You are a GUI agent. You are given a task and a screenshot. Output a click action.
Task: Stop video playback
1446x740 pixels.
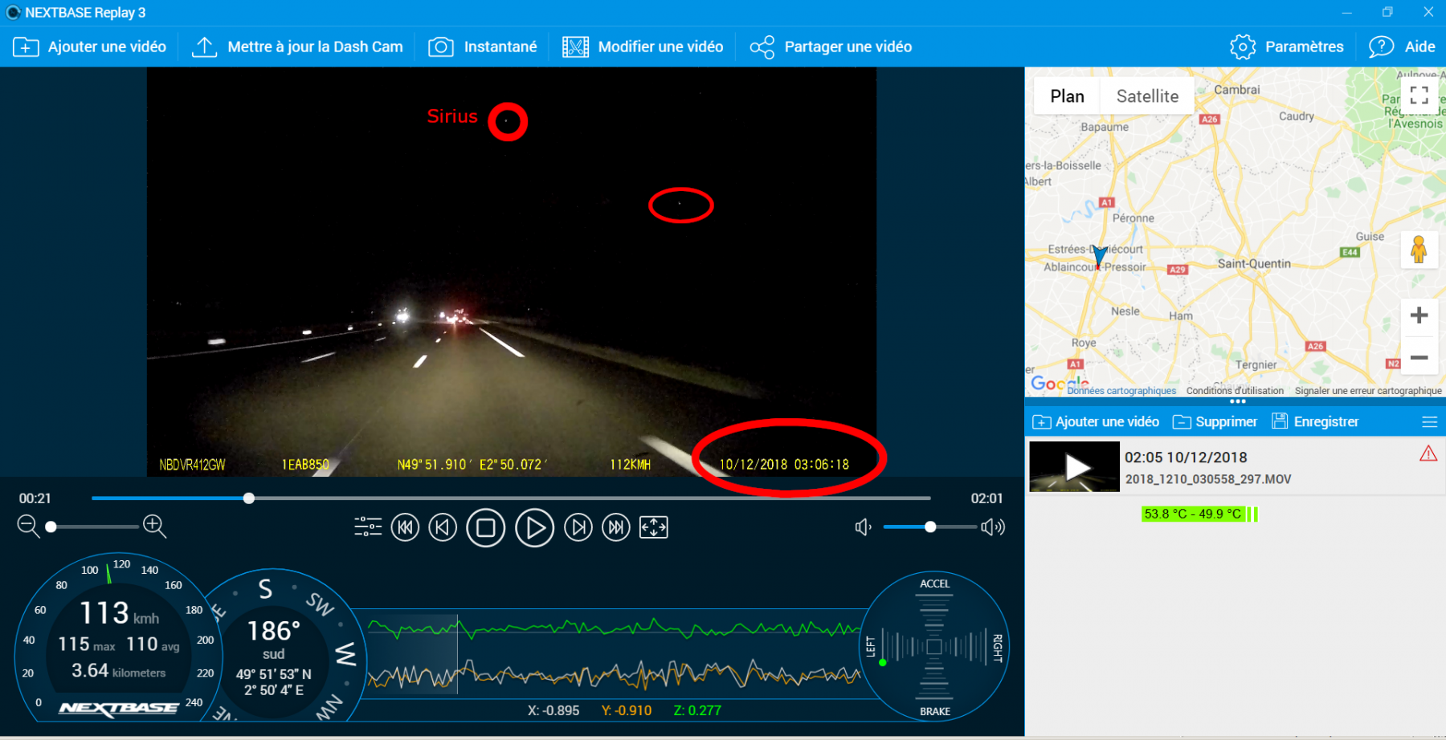486,528
